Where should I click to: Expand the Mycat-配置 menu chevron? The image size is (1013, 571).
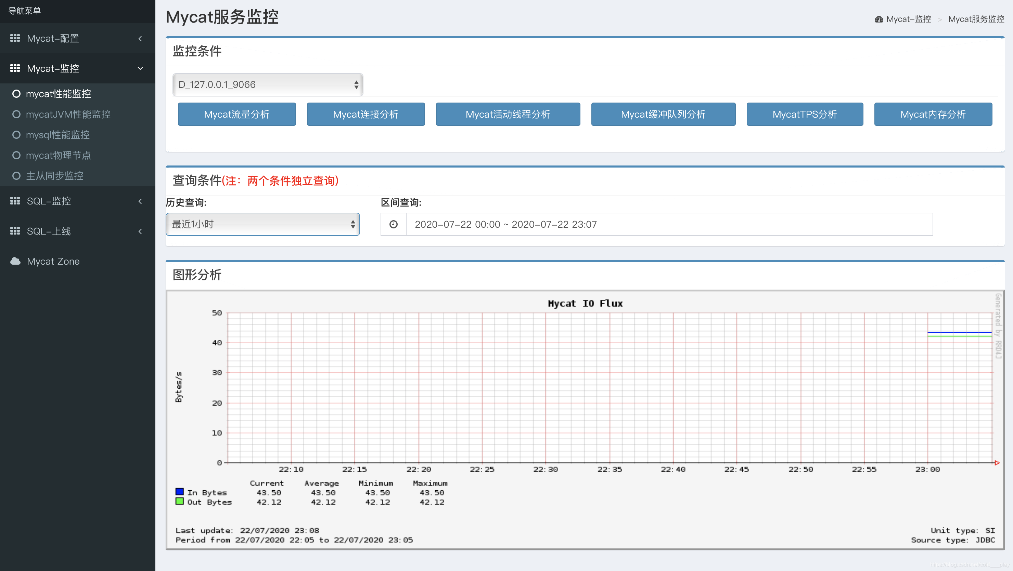140,39
